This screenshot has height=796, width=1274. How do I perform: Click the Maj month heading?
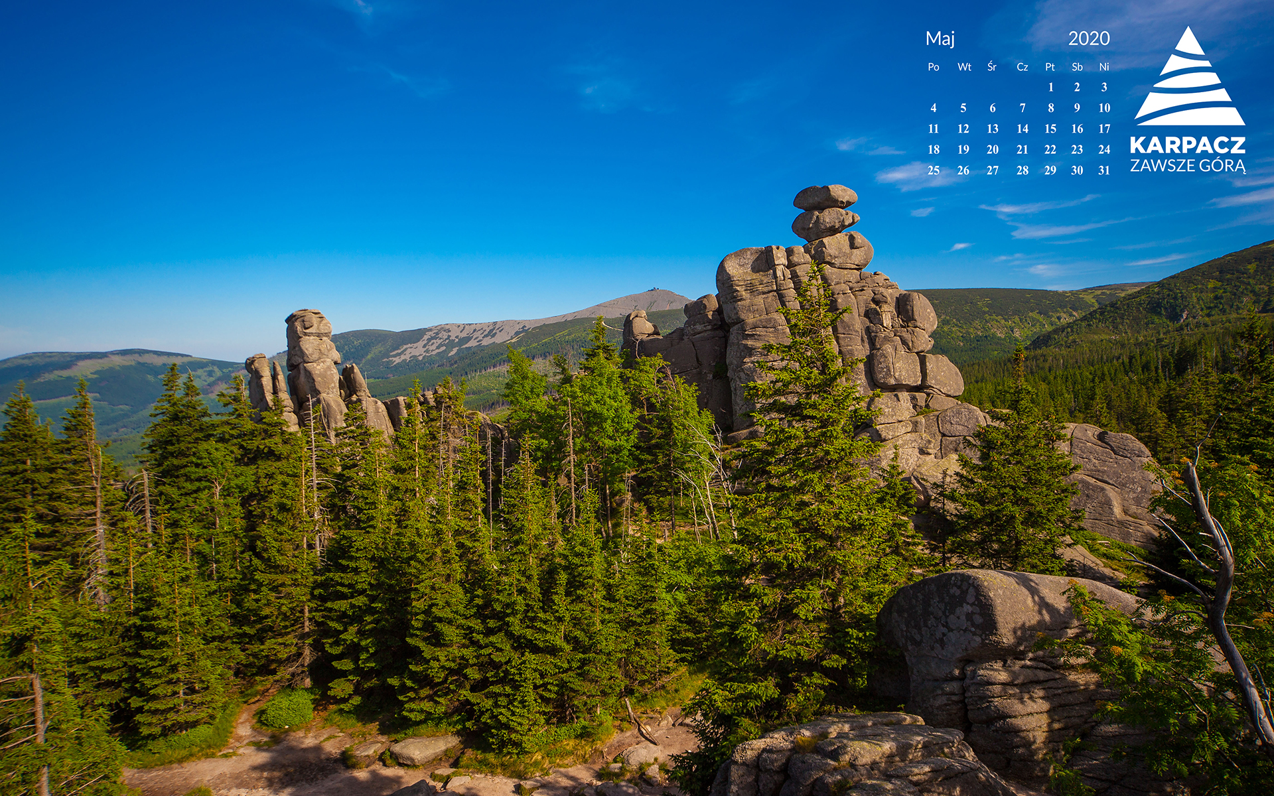point(940,39)
